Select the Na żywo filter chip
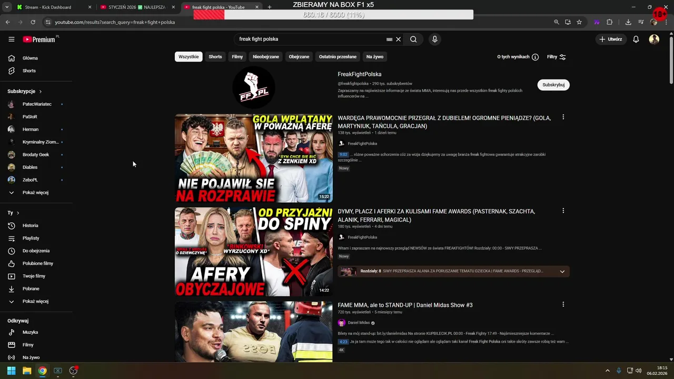Viewport: 674px width, 379px height. pyautogui.click(x=375, y=56)
